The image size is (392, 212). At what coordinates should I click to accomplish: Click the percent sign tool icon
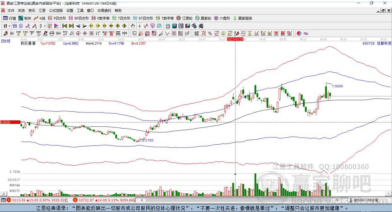pyautogui.click(x=210, y=34)
